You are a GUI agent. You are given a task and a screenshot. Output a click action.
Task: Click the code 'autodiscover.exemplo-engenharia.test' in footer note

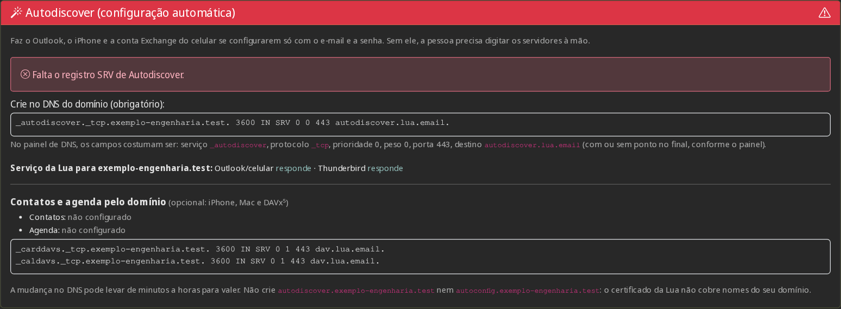point(356,291)
